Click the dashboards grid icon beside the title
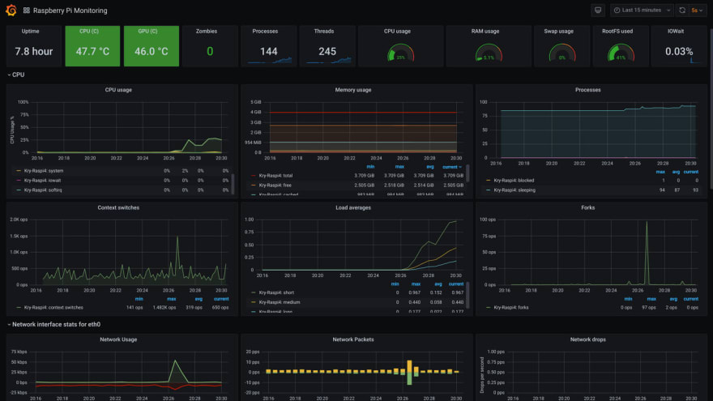This screenshot has height=401, width=713. coord(27,11)
